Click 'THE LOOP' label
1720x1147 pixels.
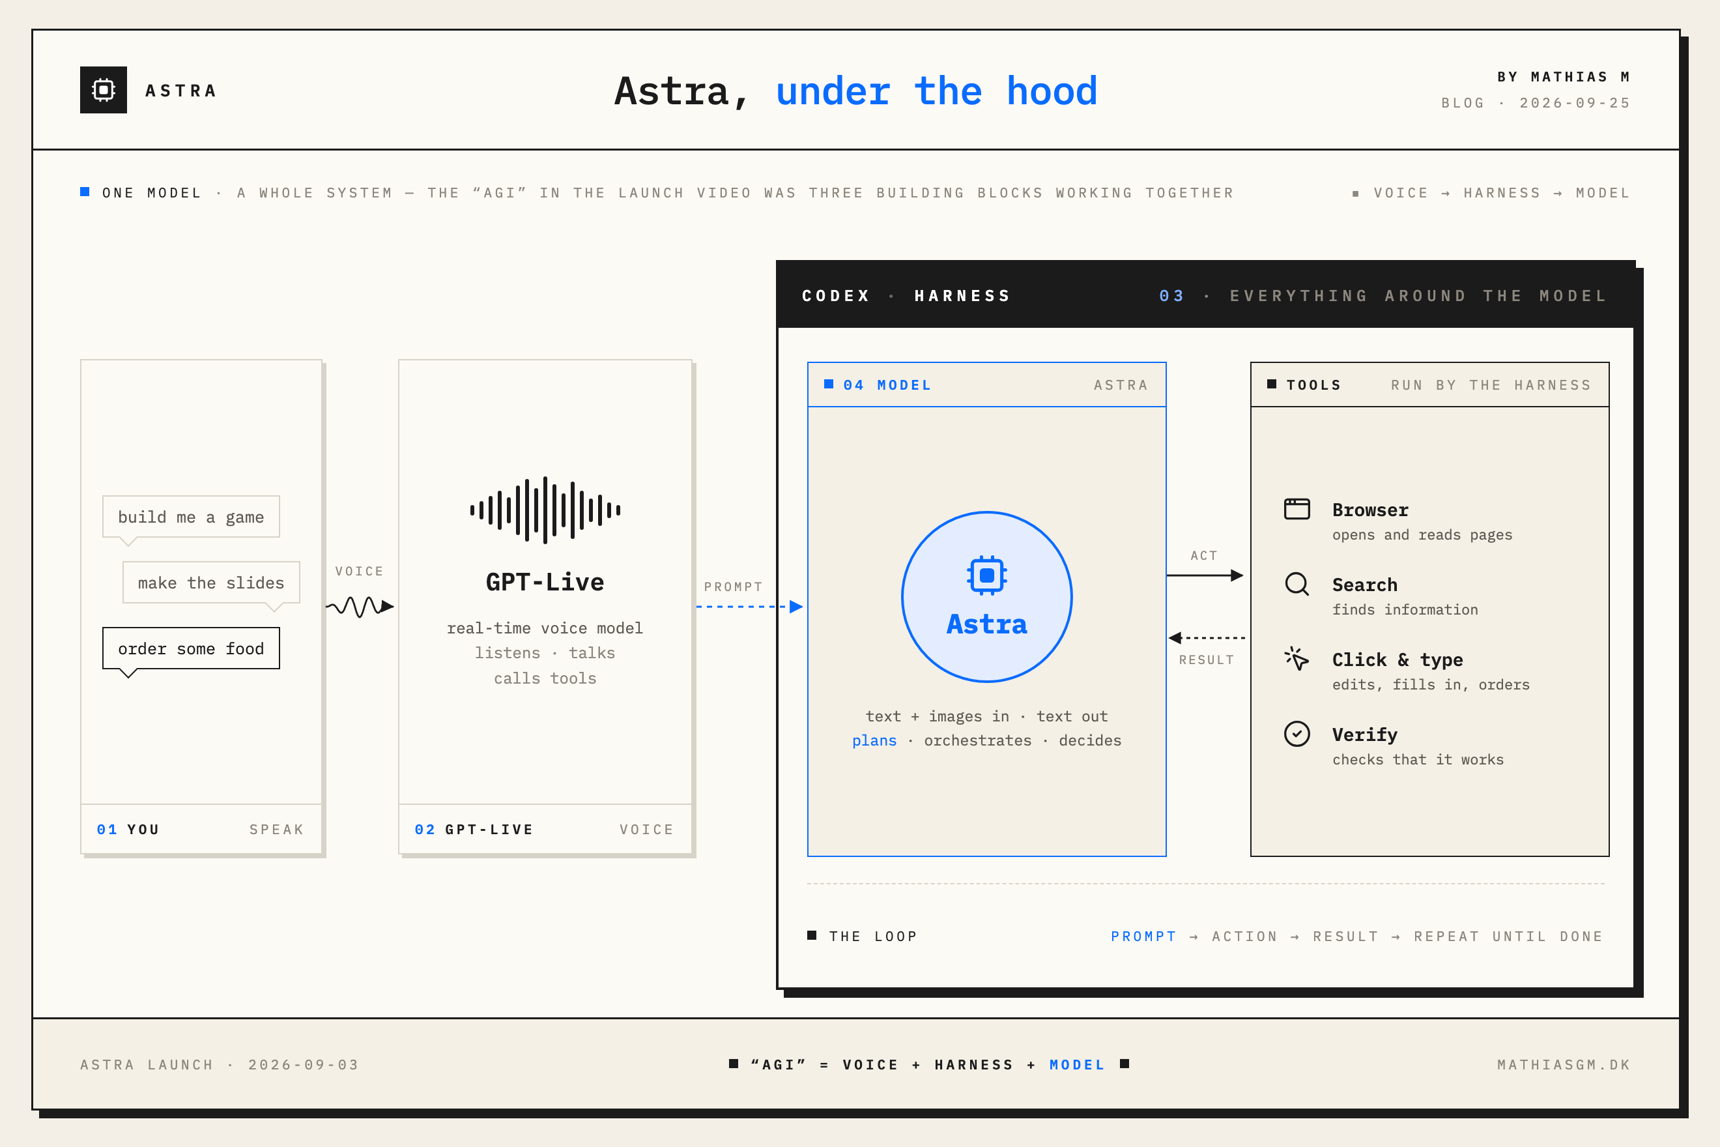(872, 936)
